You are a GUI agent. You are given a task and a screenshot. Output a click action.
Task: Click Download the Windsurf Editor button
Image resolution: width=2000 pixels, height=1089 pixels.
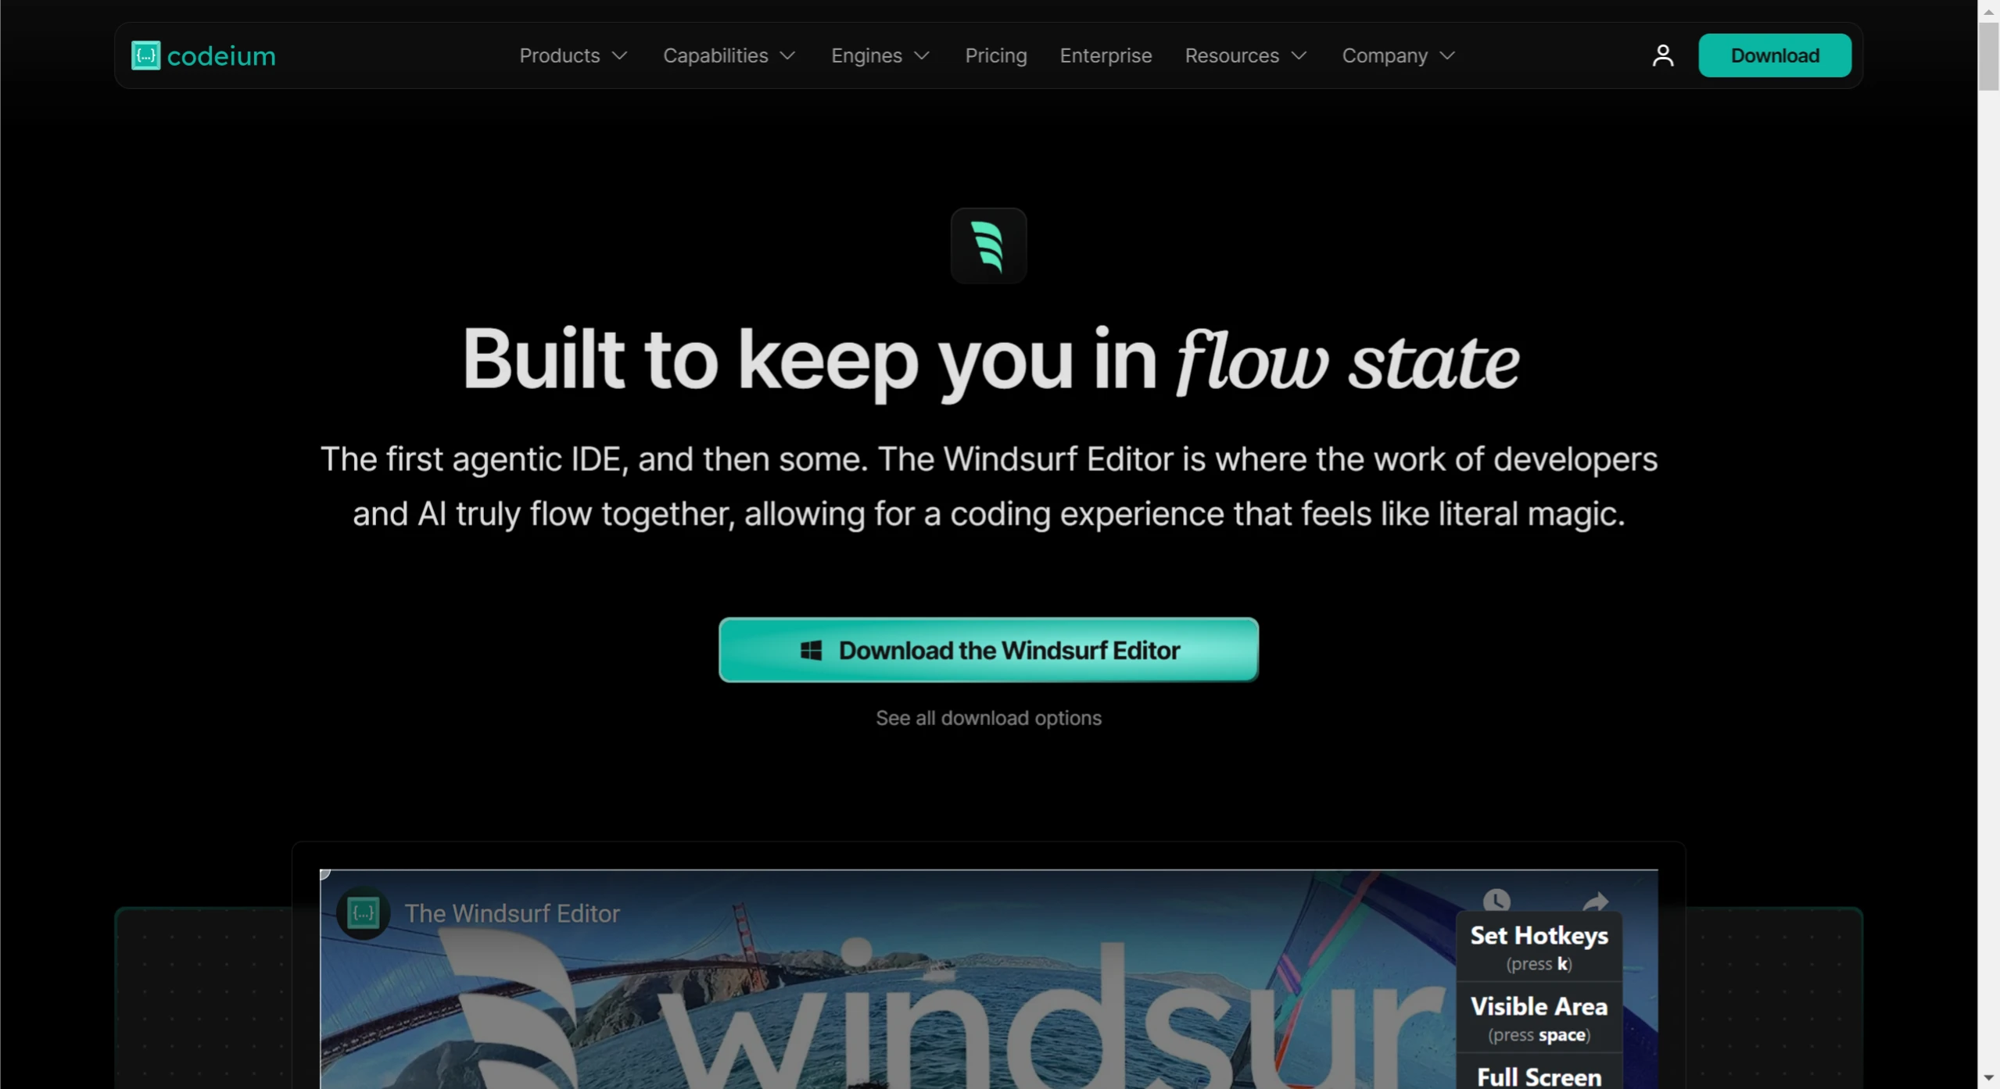[988, 649]
